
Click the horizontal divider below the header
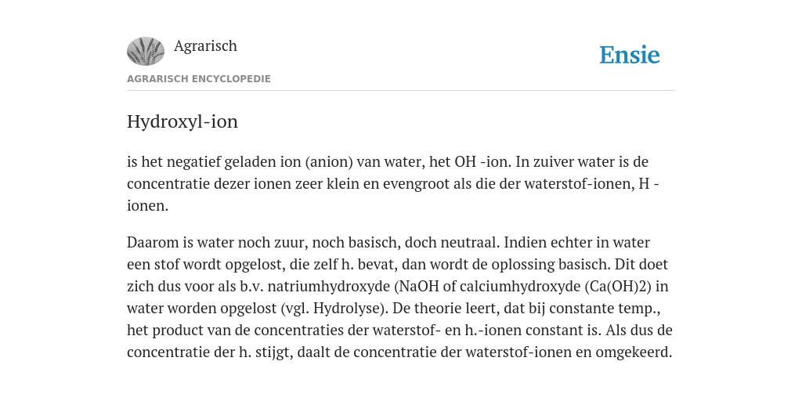401,91
